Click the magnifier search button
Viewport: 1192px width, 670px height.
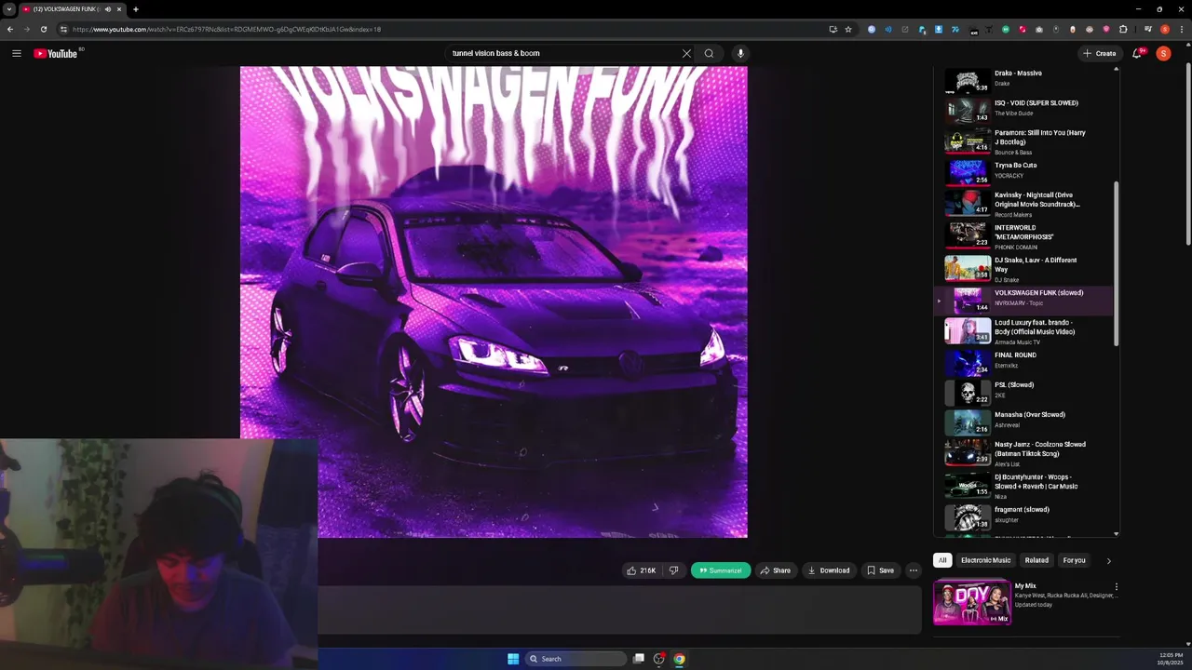pos(709,53)
